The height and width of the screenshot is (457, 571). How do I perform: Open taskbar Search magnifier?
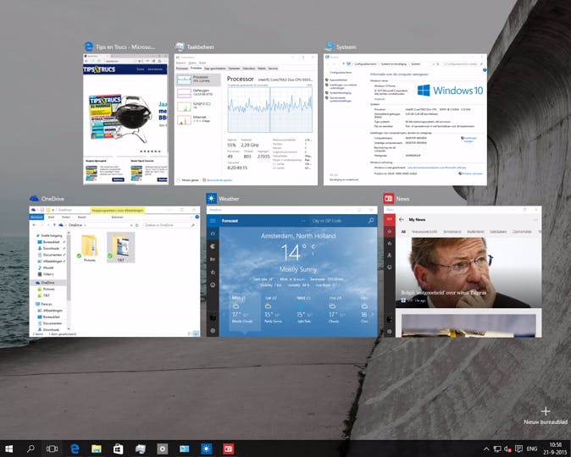click(x=30, y=449)
